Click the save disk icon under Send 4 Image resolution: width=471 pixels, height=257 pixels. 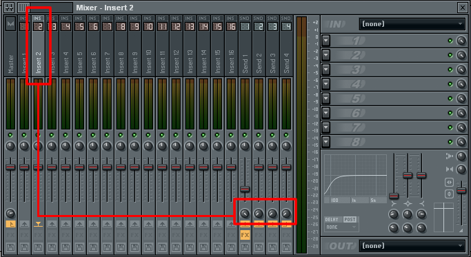pyautogui.click(x=286, y=248)
